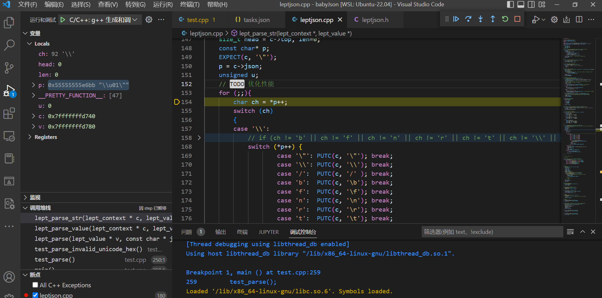Image resolution: width=602 pixels, height=298 pixels.
Task: Toggle secondary side bar layout icon
Action: click(531, 4)
